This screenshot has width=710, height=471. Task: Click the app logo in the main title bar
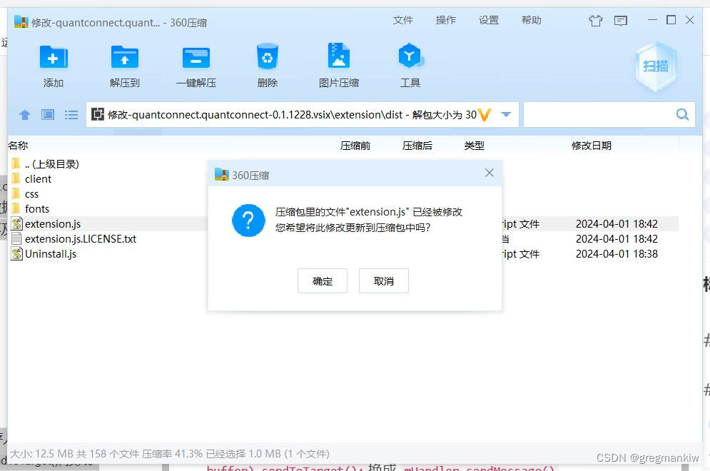[21, 21]
